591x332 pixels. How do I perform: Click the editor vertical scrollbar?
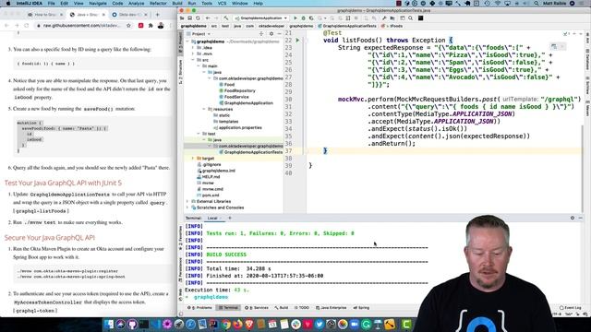point(582,169)
